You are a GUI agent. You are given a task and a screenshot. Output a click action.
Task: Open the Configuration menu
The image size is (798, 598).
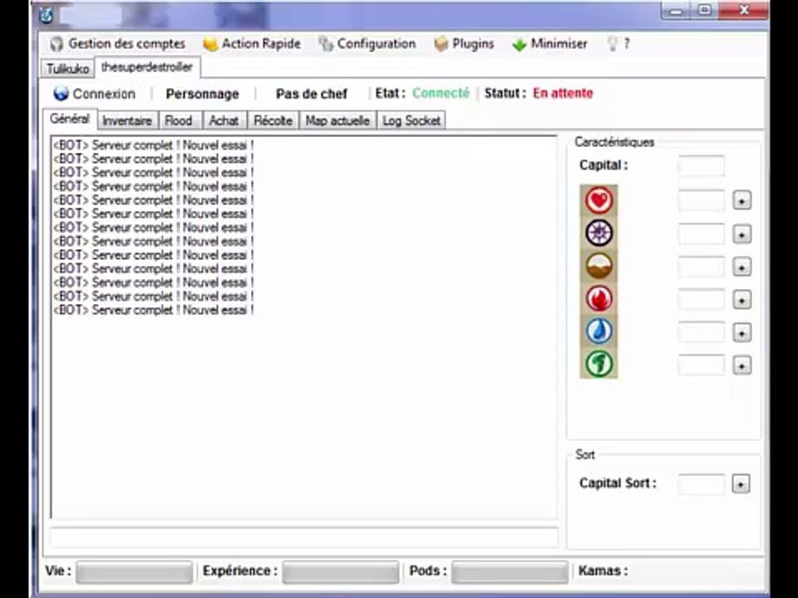click(367, 44)
